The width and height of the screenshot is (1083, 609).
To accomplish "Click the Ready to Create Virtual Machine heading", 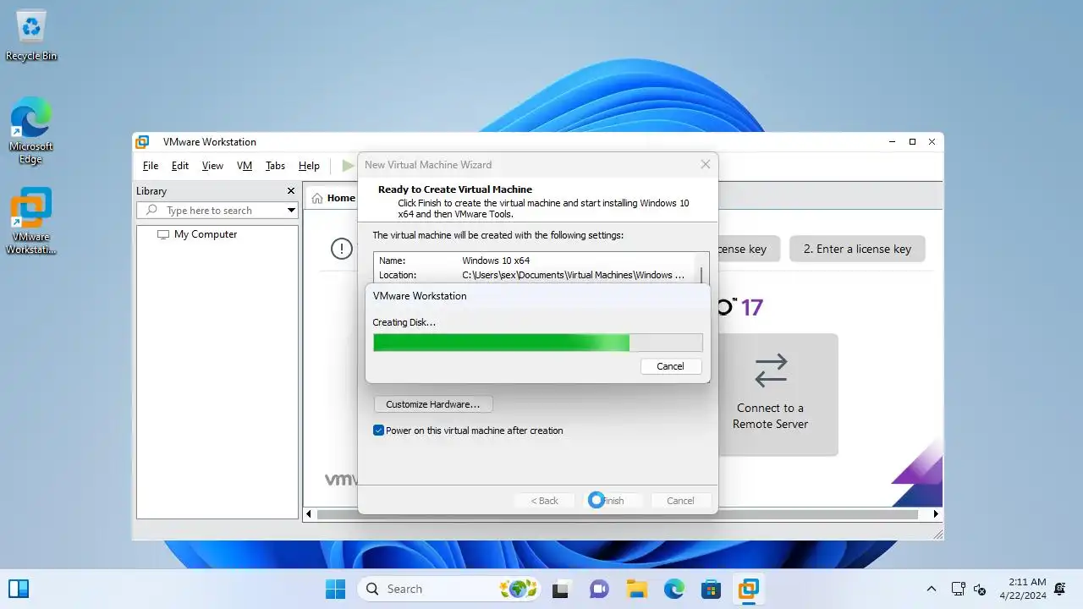I will pyautogui.click(x=455, y=189).
